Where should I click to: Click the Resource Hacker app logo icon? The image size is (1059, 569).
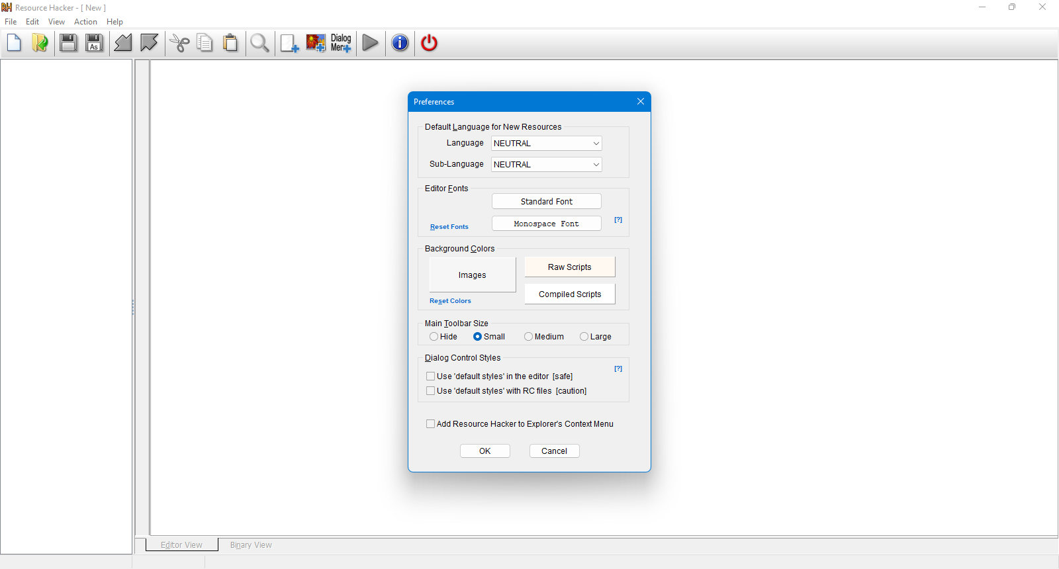tap(7, 7)
